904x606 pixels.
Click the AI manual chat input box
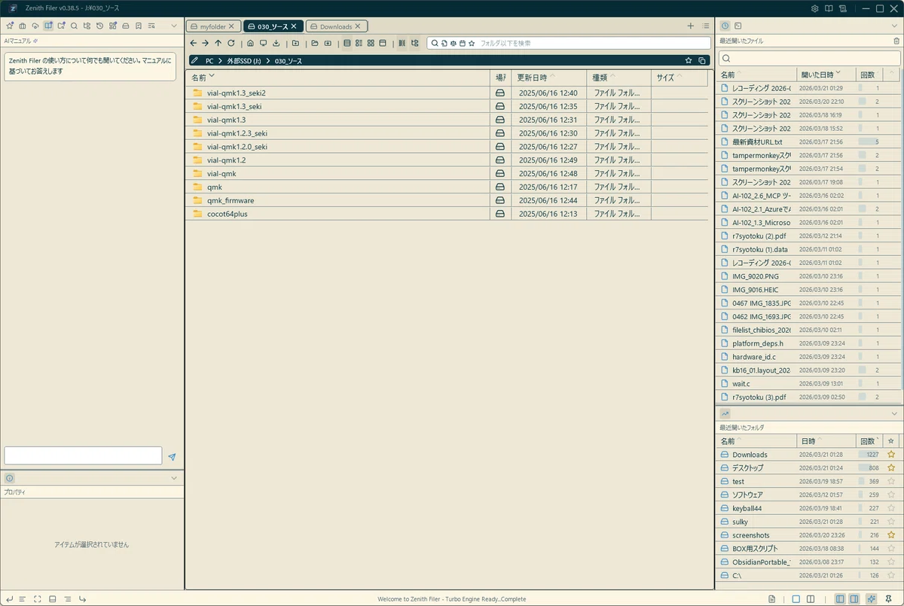(x=83, y=455)
